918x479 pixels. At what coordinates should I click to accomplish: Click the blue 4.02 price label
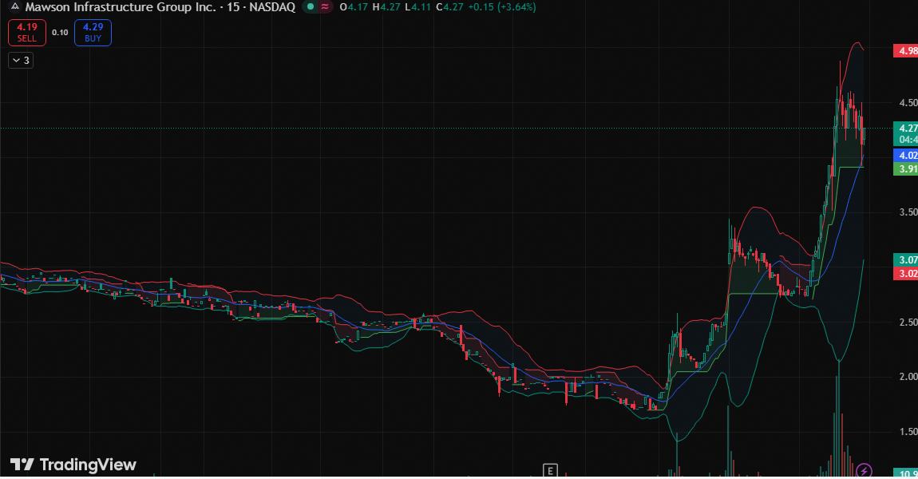click(x=906, y=155)
